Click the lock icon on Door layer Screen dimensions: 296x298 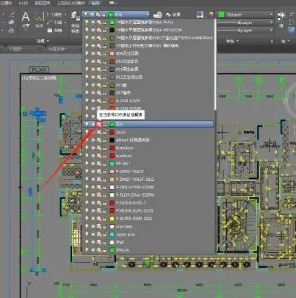click(x=105, y=132)
